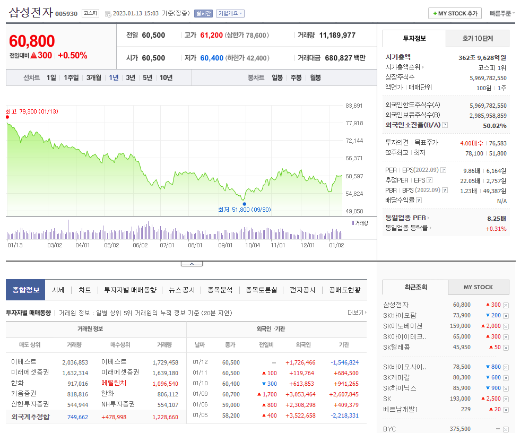This screenshot has width=529, height=433.
Task: Remove SK케미칼 from recent views list
Action: pos(506,378)
